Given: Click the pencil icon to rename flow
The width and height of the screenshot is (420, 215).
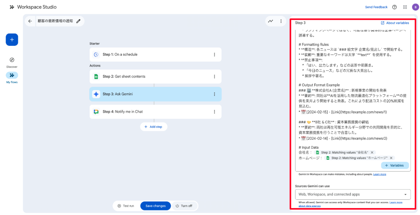Looking at the screenshot, I should [78, 21].
